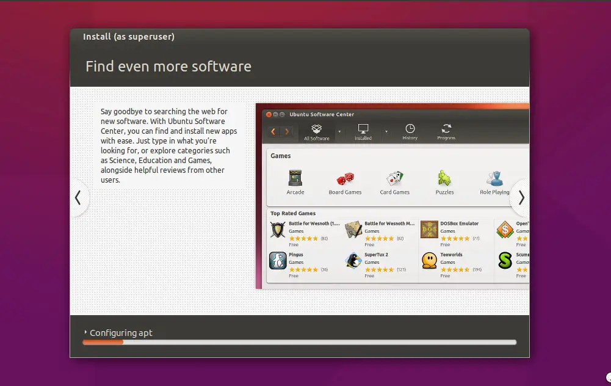The image size is (611, 386).
Task: Show the Progress refresh icon
Action: [446, 129]
